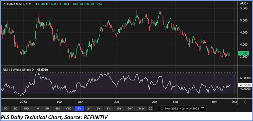Switch to the 1M range
The height and width of the screenshot is (121, 253).
click(x=37, y=108)
